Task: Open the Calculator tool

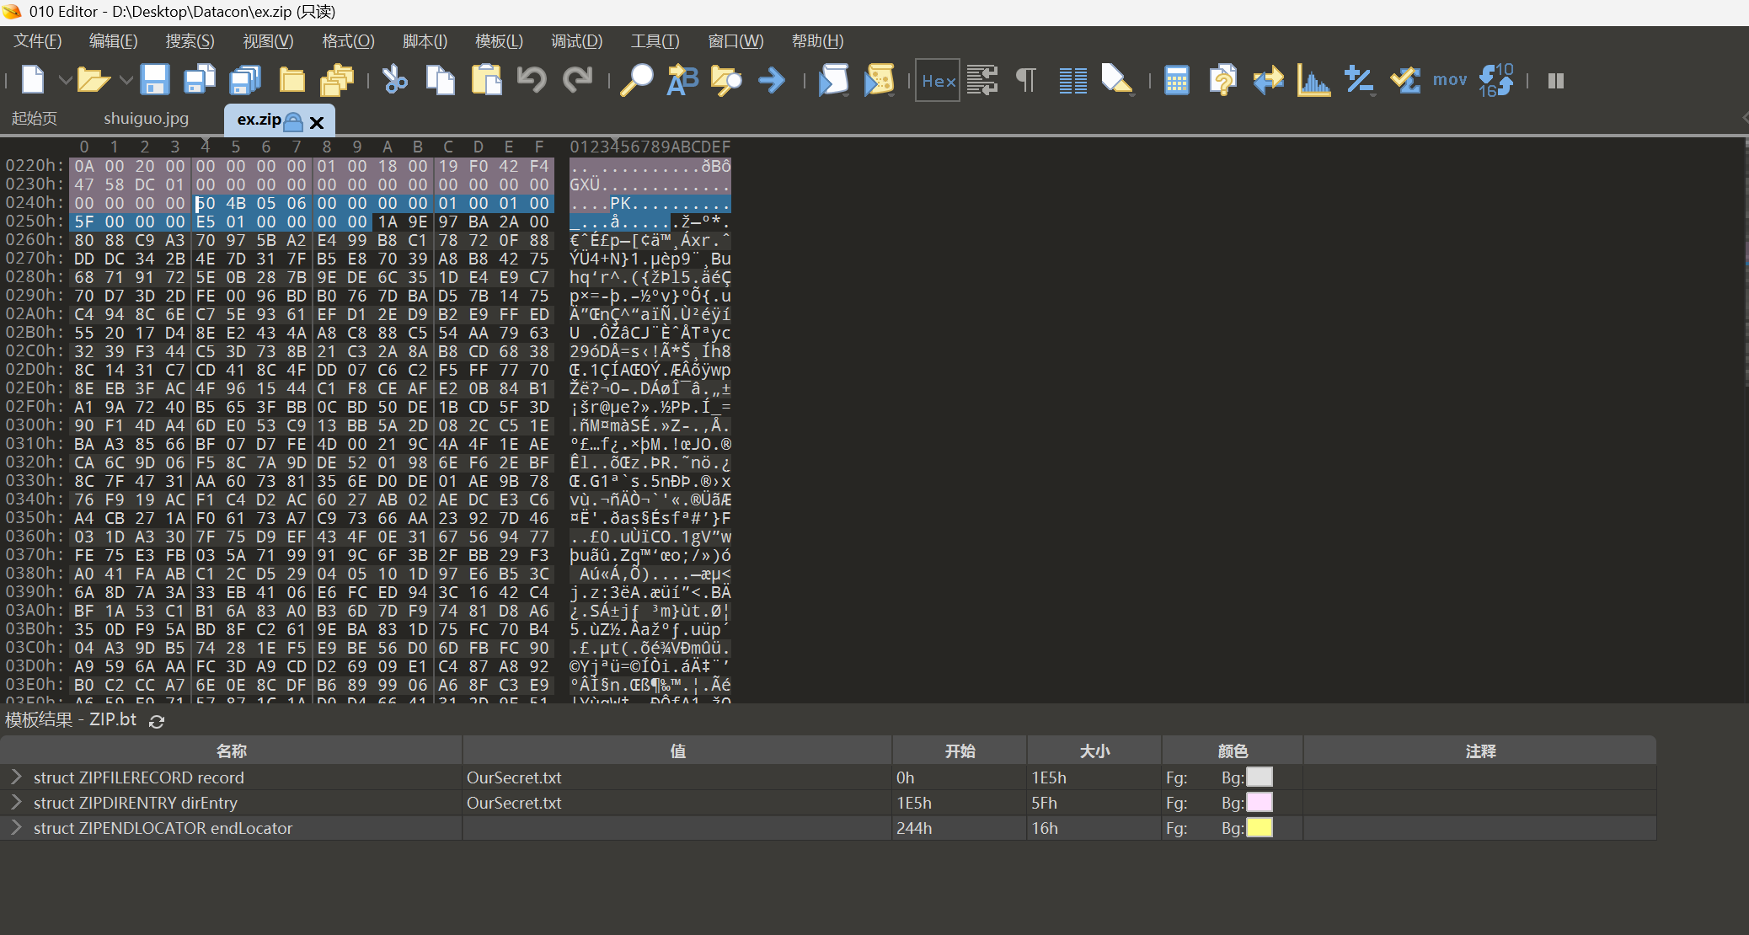Action: [x=1176, y=80]
